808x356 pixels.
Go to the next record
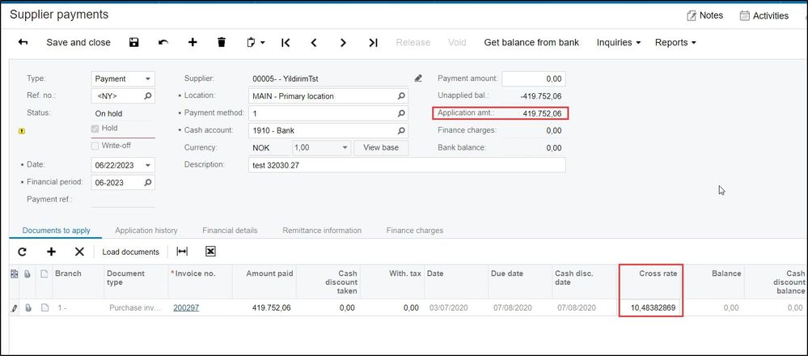click(x=343, y=42)
